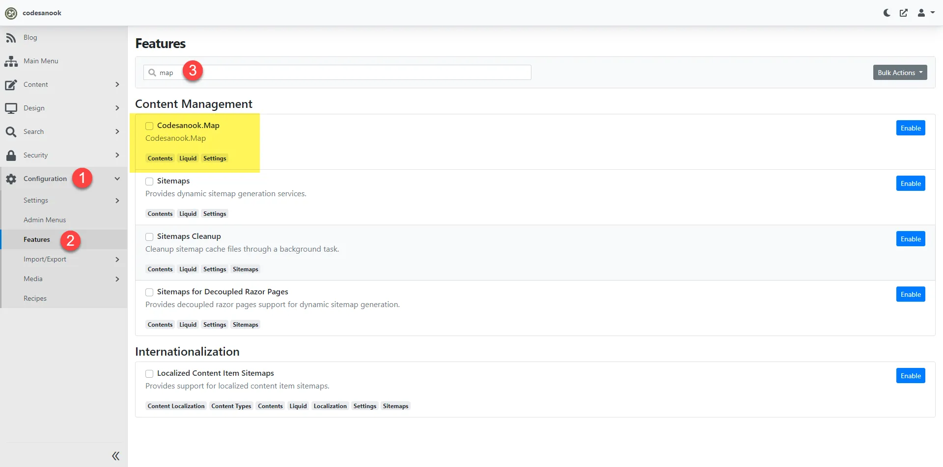Collapse the Configuration menu chevron
This screenshot has height=467, width=943.
[117, 179]
